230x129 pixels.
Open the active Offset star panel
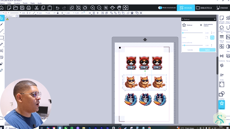222,105
